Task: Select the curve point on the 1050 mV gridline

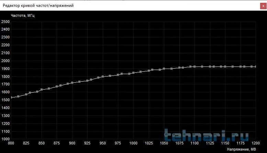Action: pyautogui.click(x=164, y=69)
